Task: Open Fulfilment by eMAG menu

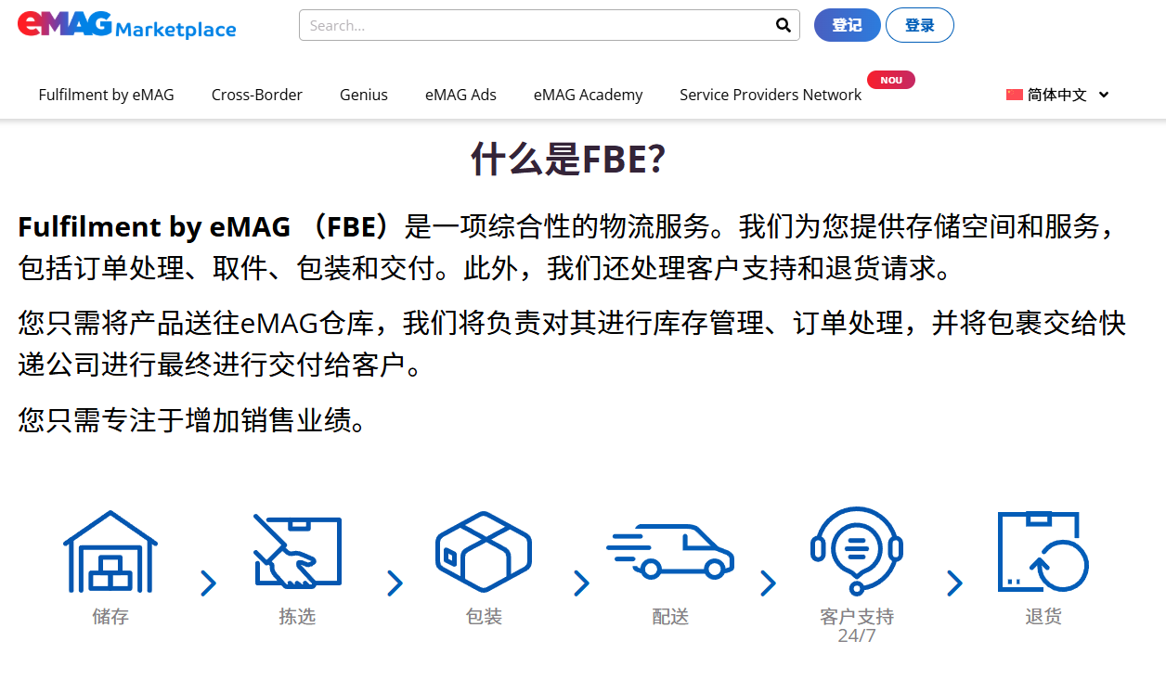Action: click(106, 95)
